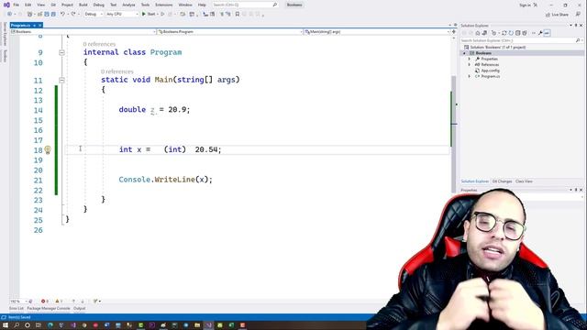Open the Booleans.Program type dropdown
587x330 pixels.
tap(230, 32)
